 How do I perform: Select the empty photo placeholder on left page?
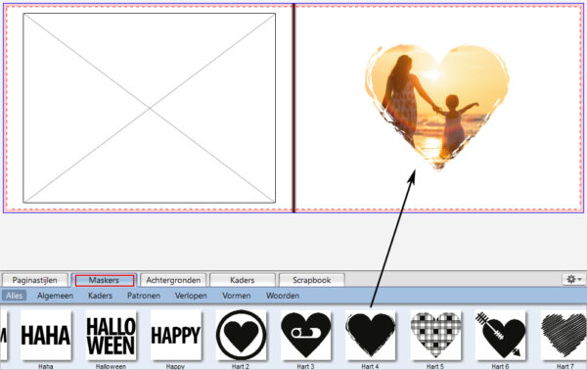pyautogui.click(x=150, y=109)
